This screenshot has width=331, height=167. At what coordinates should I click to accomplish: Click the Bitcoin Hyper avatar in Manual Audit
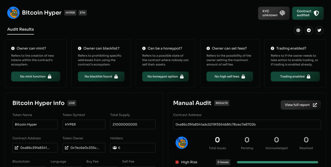tap(182, 142)
